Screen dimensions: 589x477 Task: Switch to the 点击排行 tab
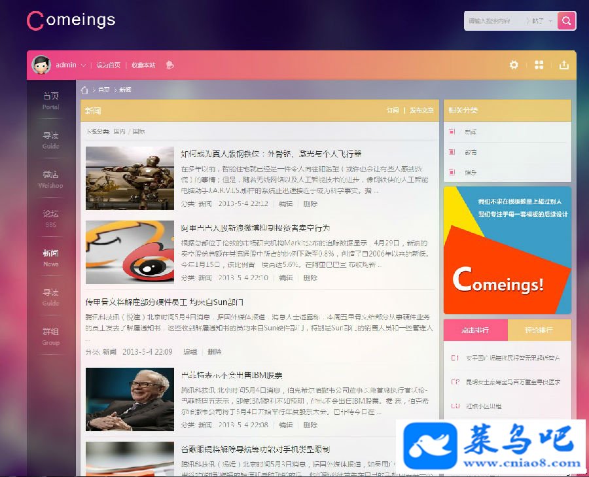[x=476, y=330]
